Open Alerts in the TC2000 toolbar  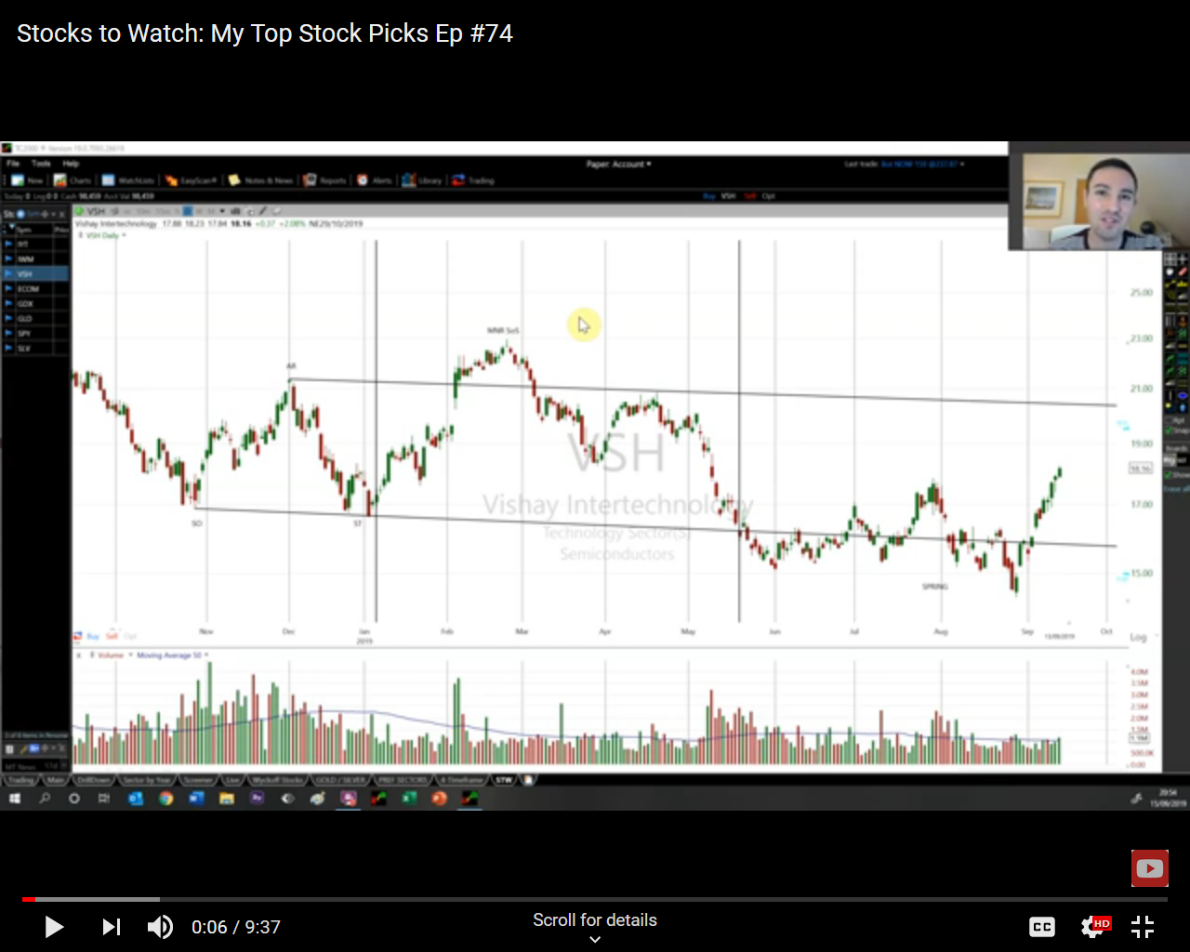375,180
